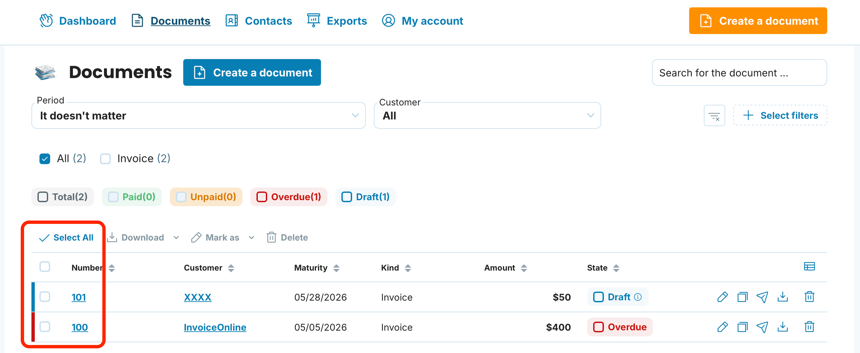Expand the Mark as dropdown
860x353 pixels.
pos(251,238)
